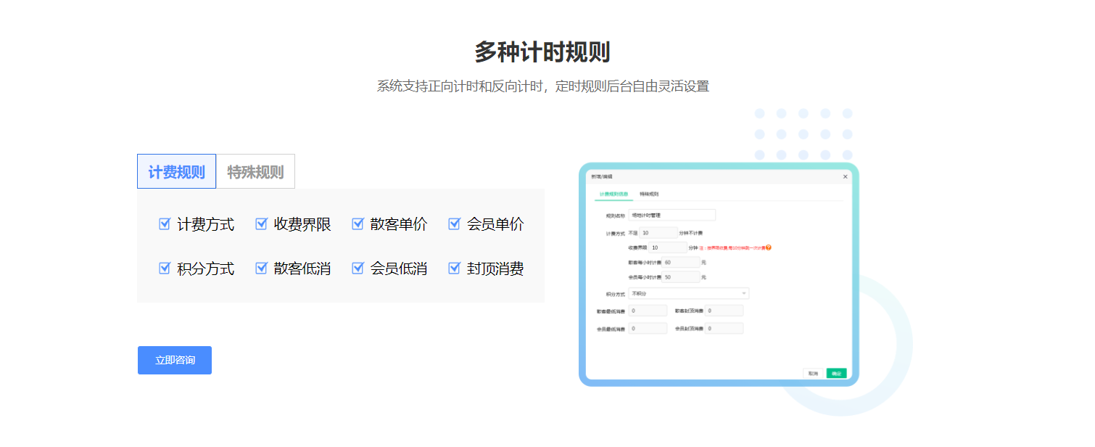Toggle the 会员单价 checkbox
Image resolution: width=1095 pixels, height=447 pixels.
455,224
